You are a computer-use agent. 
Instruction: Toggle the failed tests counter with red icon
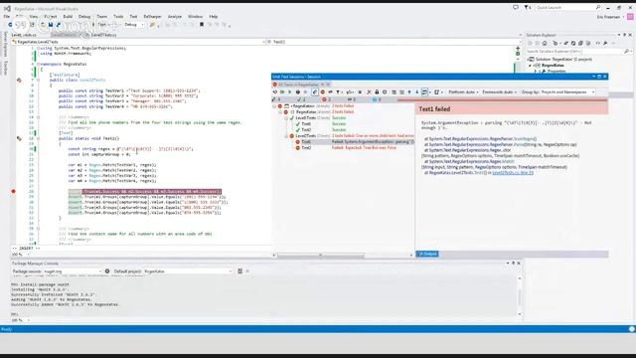pyautogui.click(x=326, y=99)
